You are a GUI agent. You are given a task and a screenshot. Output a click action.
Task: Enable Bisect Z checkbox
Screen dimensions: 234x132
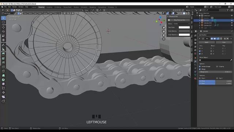tap(211, 54)
